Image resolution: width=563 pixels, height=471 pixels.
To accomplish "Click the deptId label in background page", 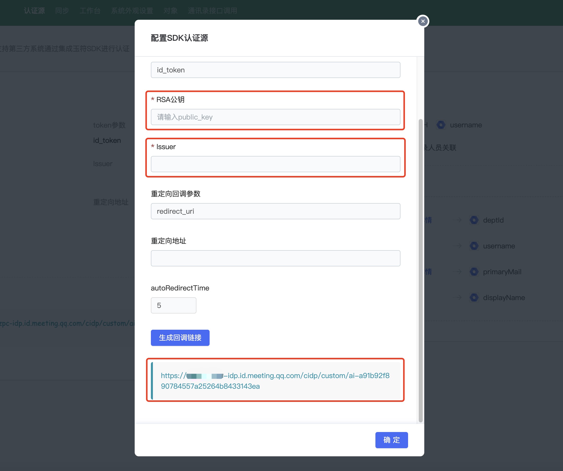I will point(493,220).
